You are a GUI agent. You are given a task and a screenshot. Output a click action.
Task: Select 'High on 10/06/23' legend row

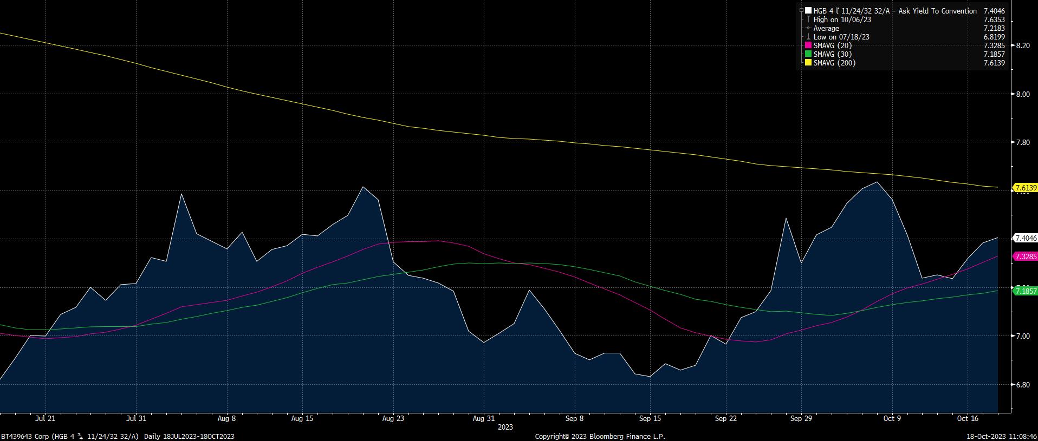point(842,19)
